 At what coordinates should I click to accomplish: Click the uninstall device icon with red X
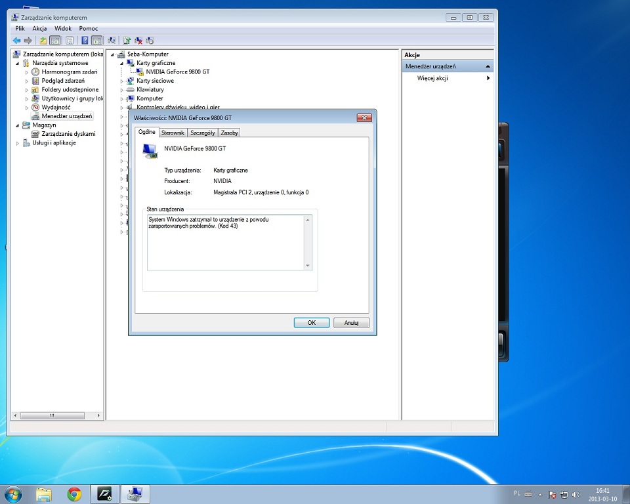(x=138, y=40)
